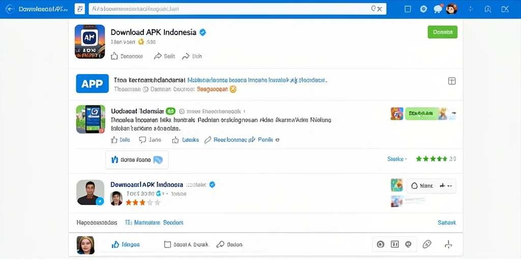This screenshot has width=521, height=260.
Task: Open the chat bubble notifications icon
Action: pos(438,9)
